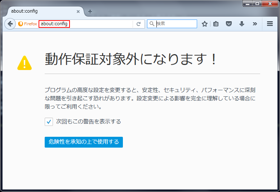Open the downloads panel

click(241, 24)
